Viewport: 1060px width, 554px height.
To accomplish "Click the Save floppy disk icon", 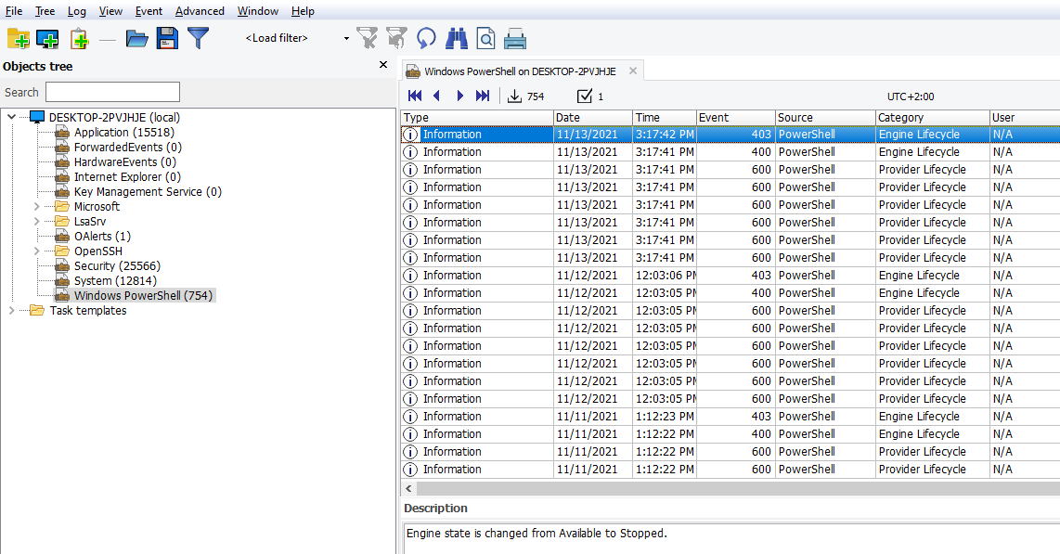I will coord(167,38).
